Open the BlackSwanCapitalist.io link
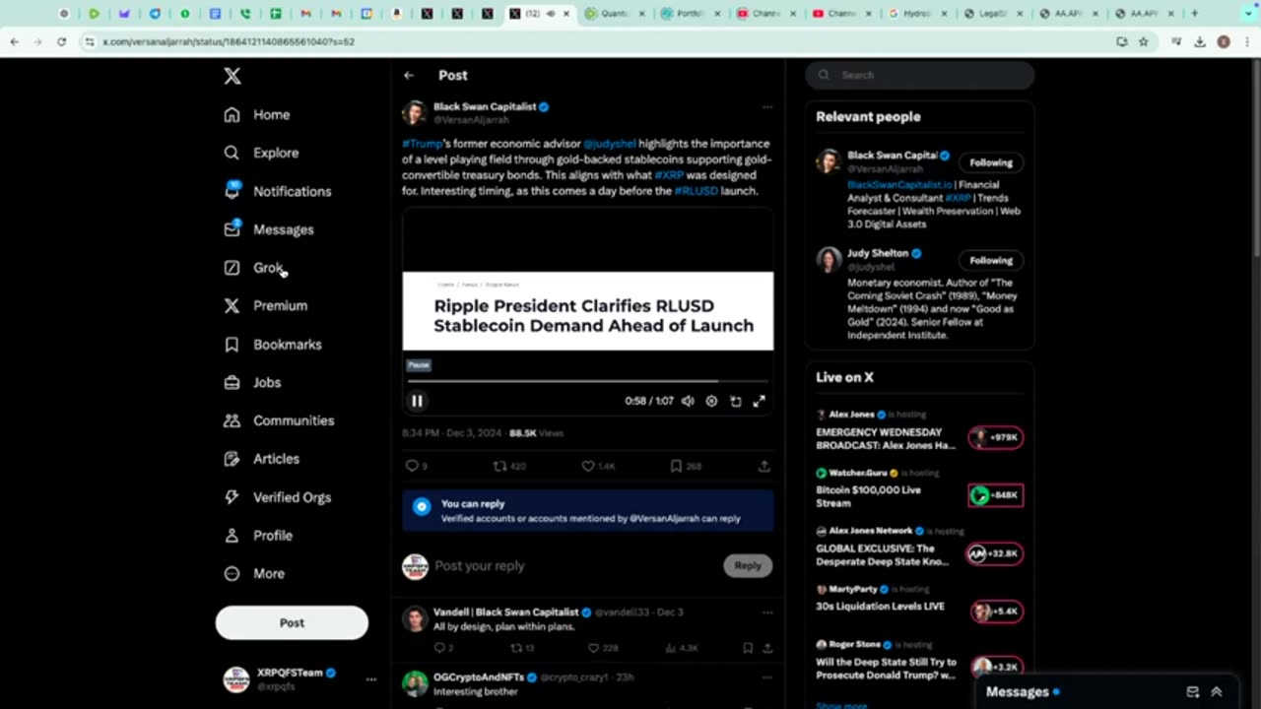Screen dimensions: 1261x709 point(899,184)
